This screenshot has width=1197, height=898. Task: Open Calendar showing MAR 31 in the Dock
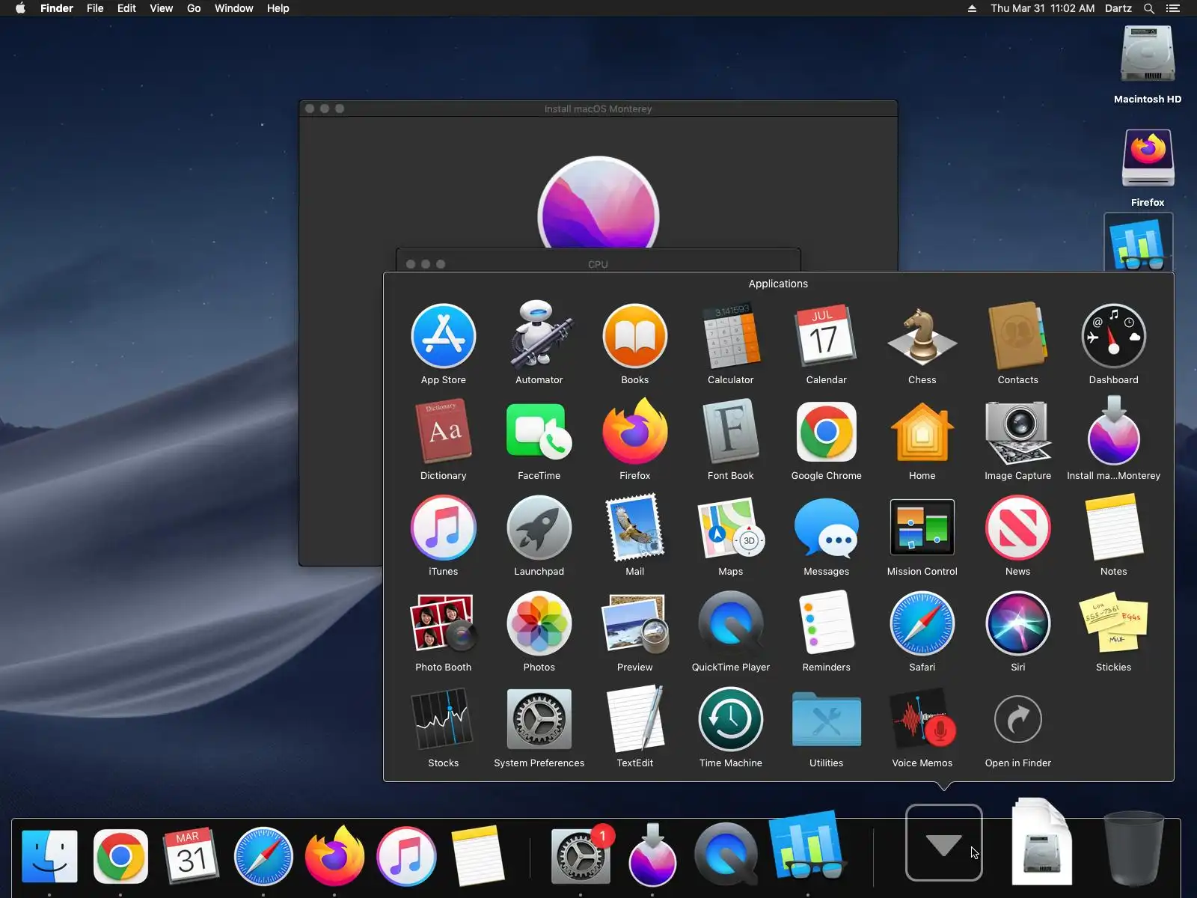(x=191, y=856)
